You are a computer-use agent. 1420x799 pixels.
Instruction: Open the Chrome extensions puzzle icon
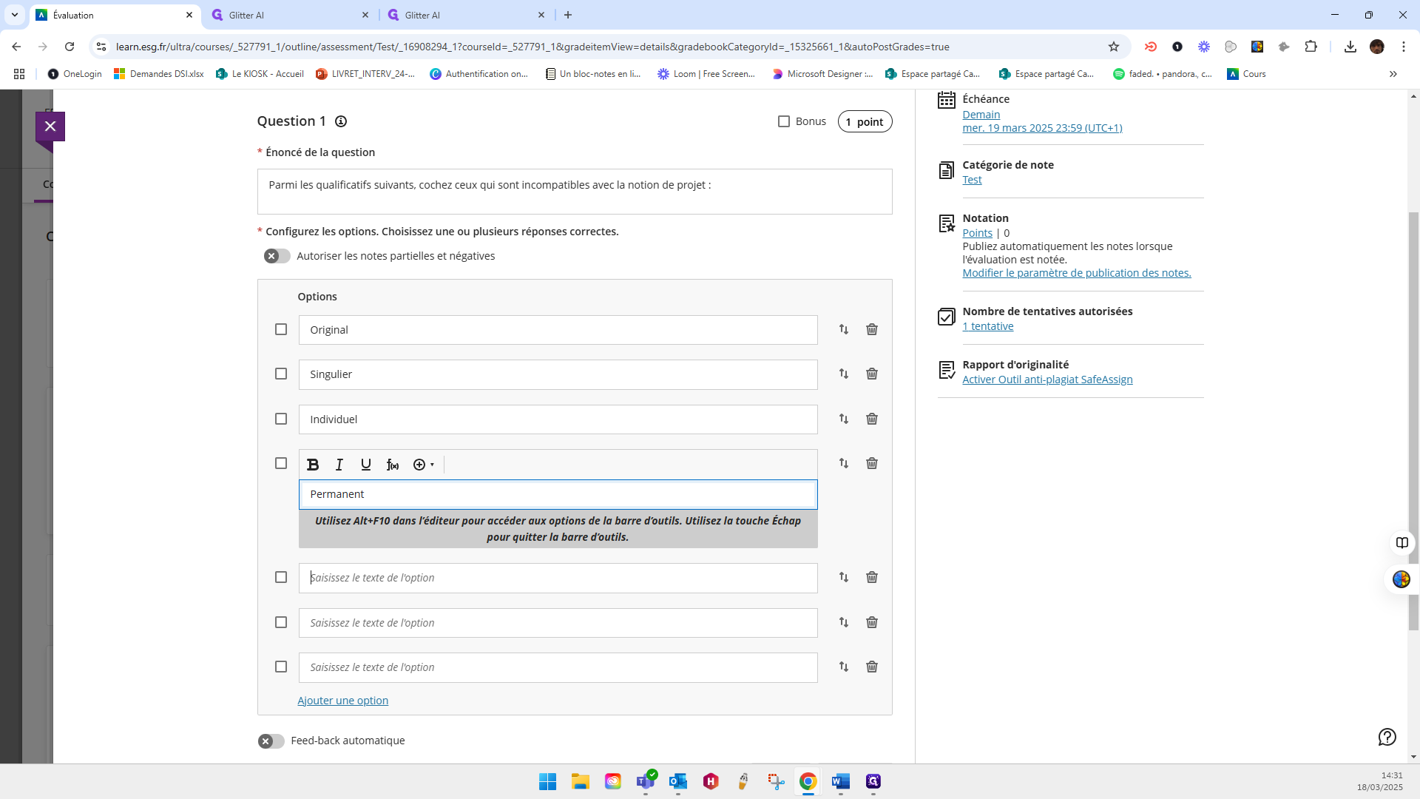click(1311, 47)
